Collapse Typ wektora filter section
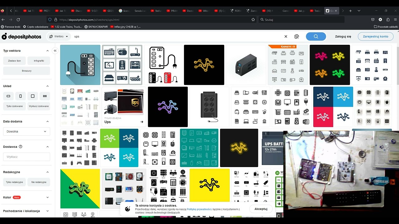This screenshot has width=399, height=224. pyautogui.click(x=48, y=51)
